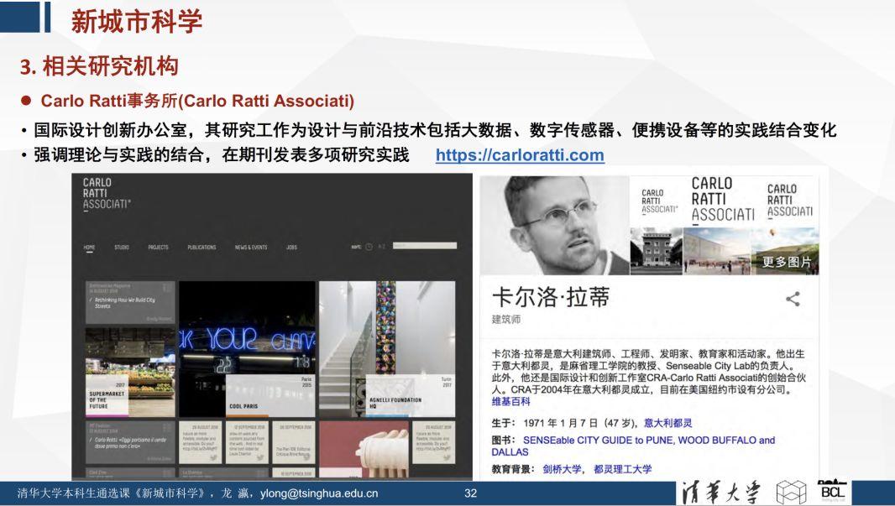Click the slide title 新城市科学

[137, 22]
